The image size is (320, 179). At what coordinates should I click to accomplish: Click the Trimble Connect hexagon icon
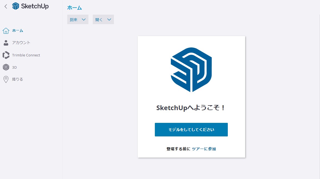(6, 55)
